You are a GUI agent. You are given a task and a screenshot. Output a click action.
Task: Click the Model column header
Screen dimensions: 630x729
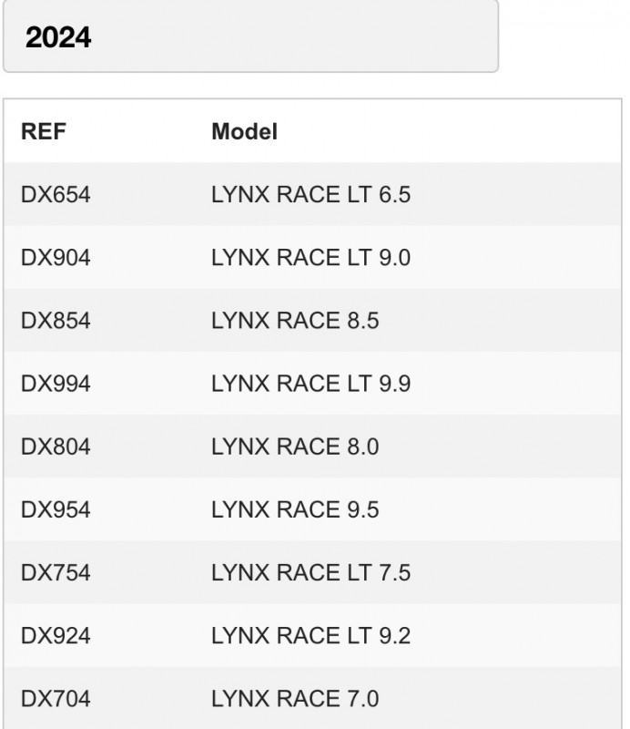[x=244, y=131]
